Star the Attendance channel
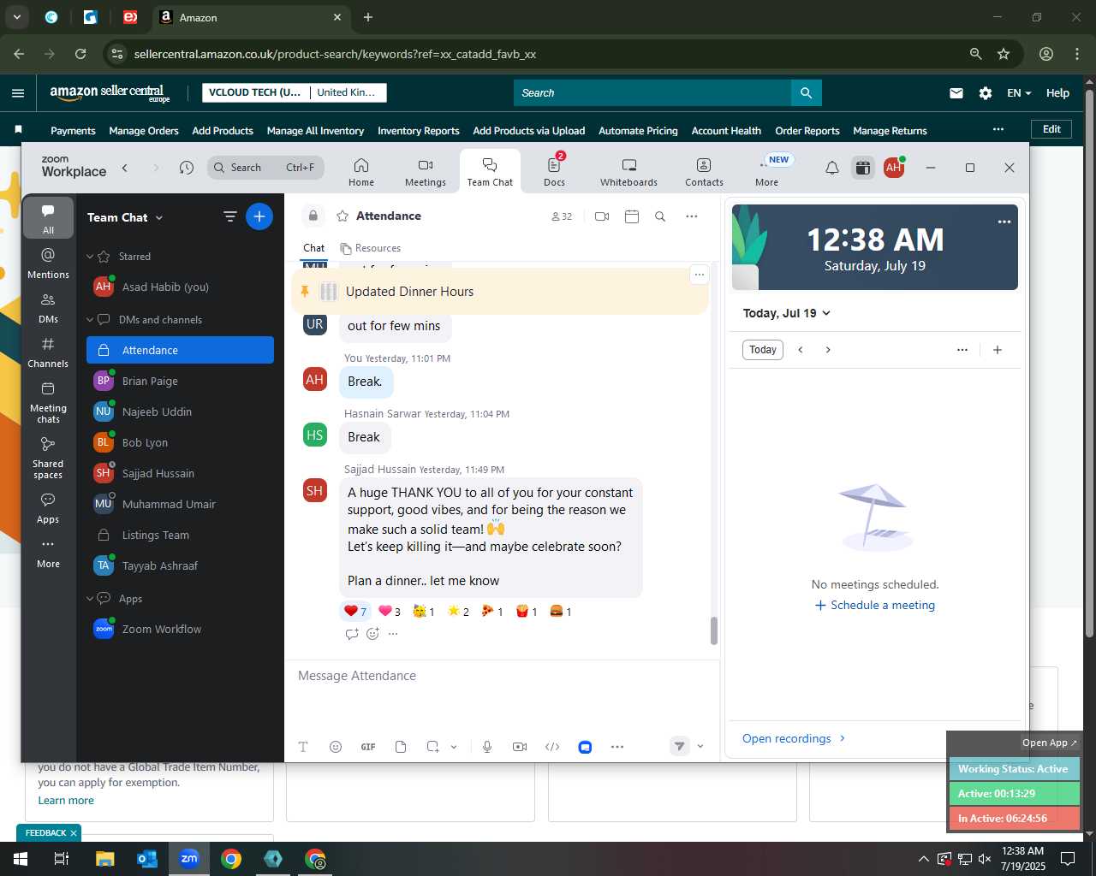1096x876 pixels. tap(342, 216)
